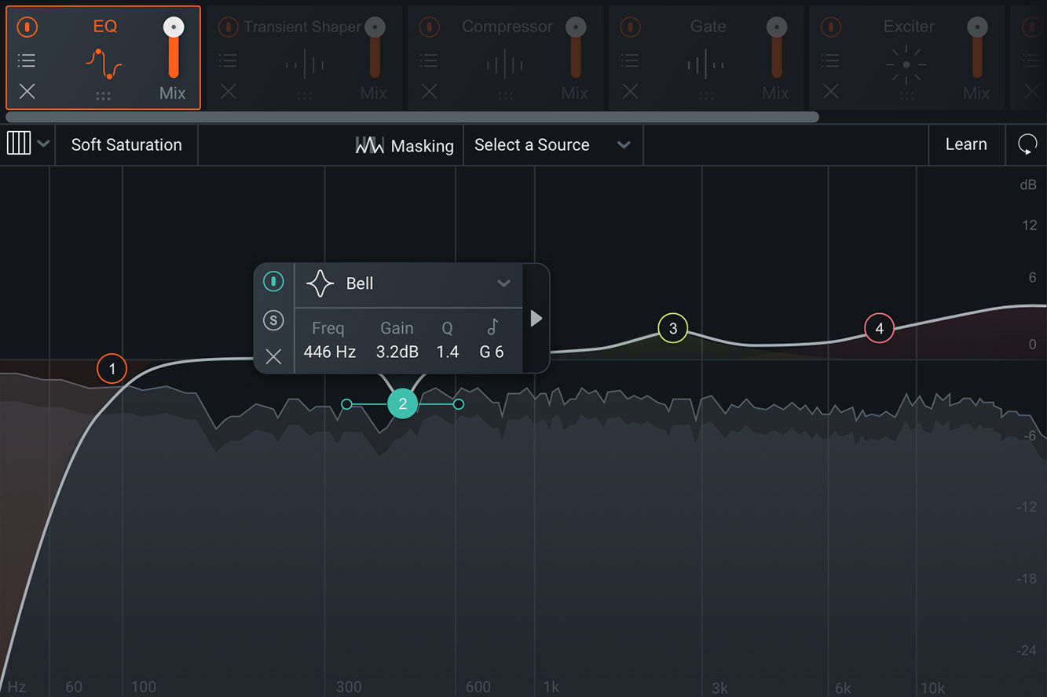Expand the Bell filter type dropdown

(503, 283)
